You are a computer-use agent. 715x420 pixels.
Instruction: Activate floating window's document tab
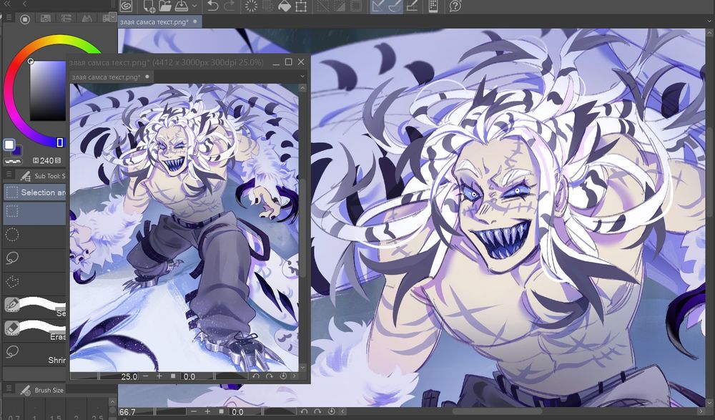coord(112,77)
